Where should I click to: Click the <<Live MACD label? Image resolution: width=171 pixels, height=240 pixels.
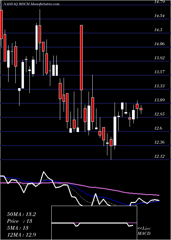click(x=144, y=231)
